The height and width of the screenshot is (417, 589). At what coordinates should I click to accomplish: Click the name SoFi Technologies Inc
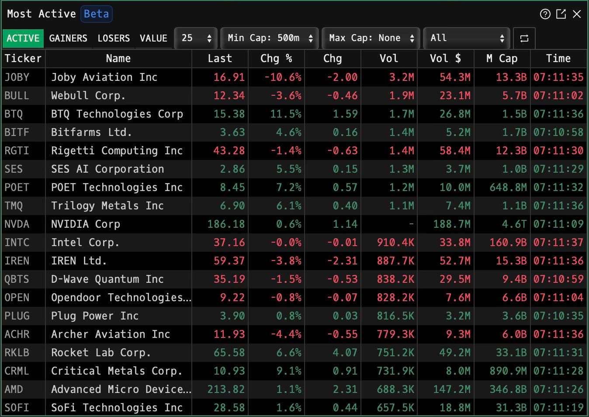coord(117,408)
